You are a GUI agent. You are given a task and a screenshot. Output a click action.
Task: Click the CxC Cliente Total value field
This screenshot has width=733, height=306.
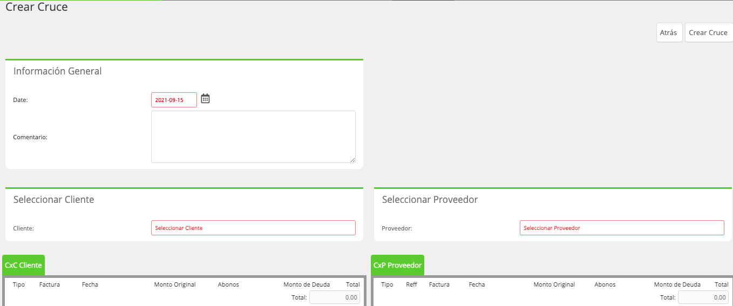[335, 297]
